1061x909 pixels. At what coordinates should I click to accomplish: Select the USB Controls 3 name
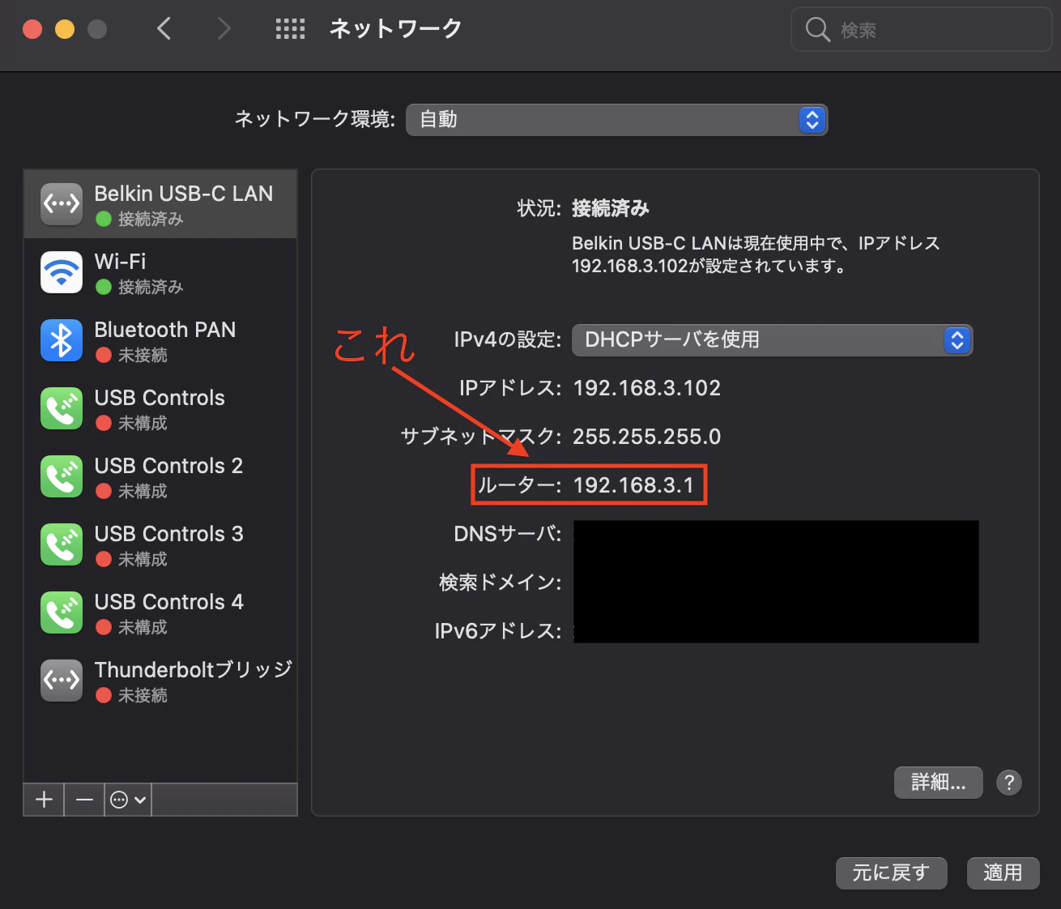(x=168, y=534)
